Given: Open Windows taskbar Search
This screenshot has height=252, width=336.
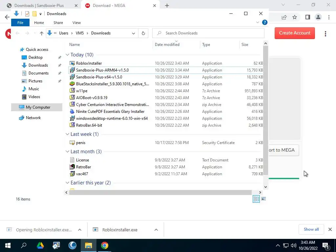Looking at the screenshot, I should coord(24,245).
